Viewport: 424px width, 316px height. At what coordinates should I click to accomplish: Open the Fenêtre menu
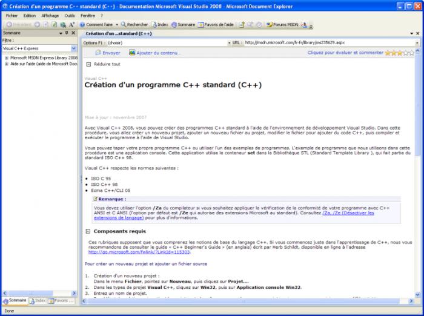[88, 16]
